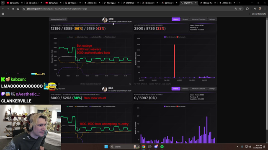Switch to the yeet on X tab

34,3
